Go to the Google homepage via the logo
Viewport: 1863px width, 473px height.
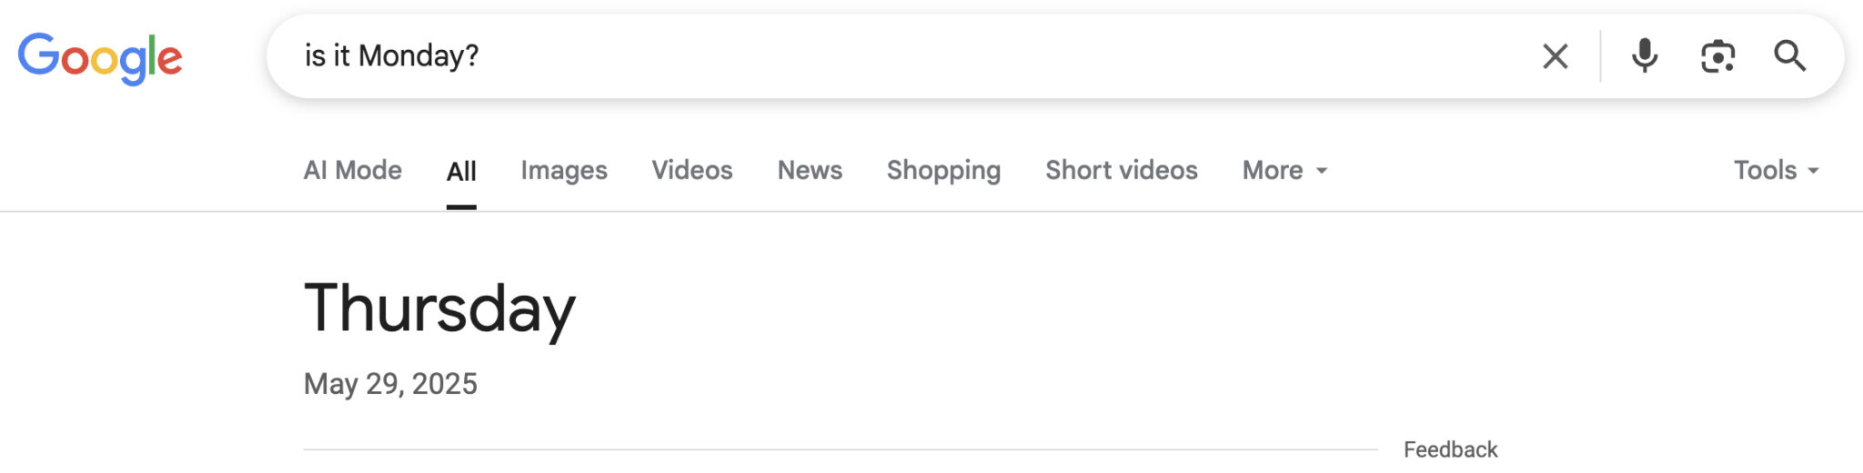[100, 58]
